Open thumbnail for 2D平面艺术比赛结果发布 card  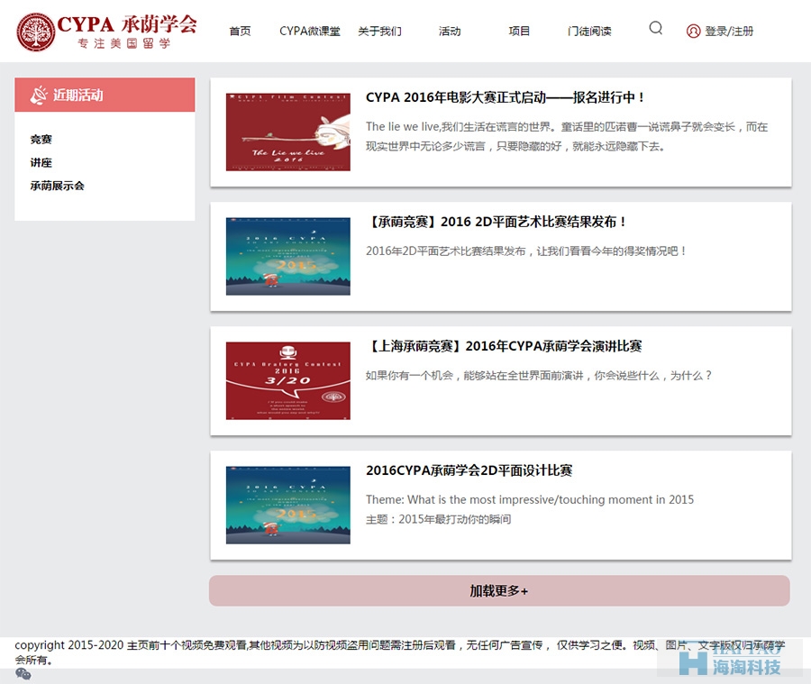(288, 256)
